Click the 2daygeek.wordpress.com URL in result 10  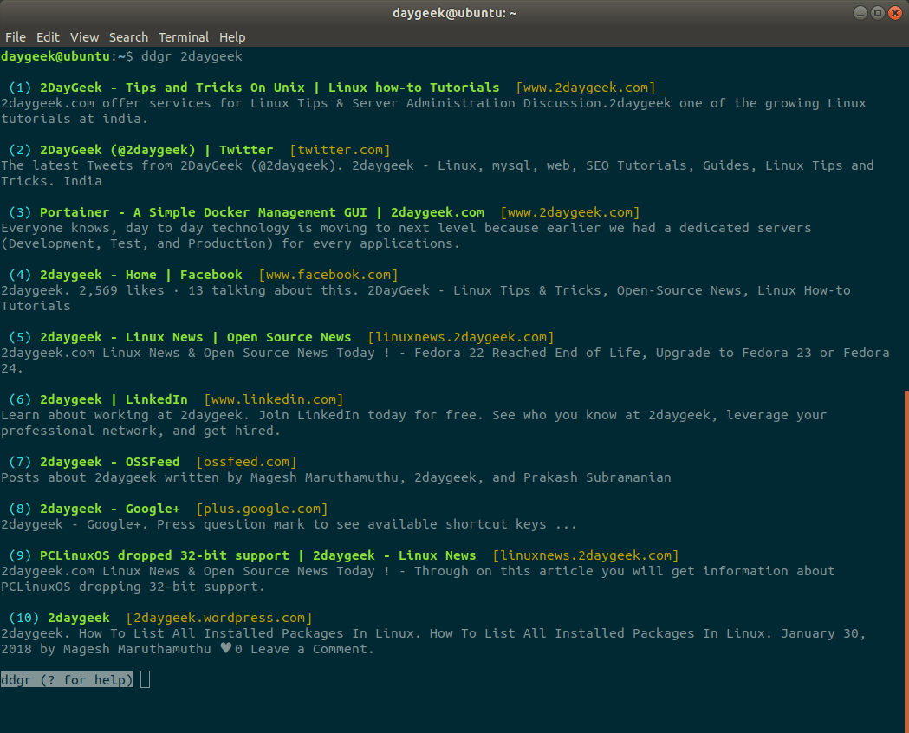(x=219, y=618)
